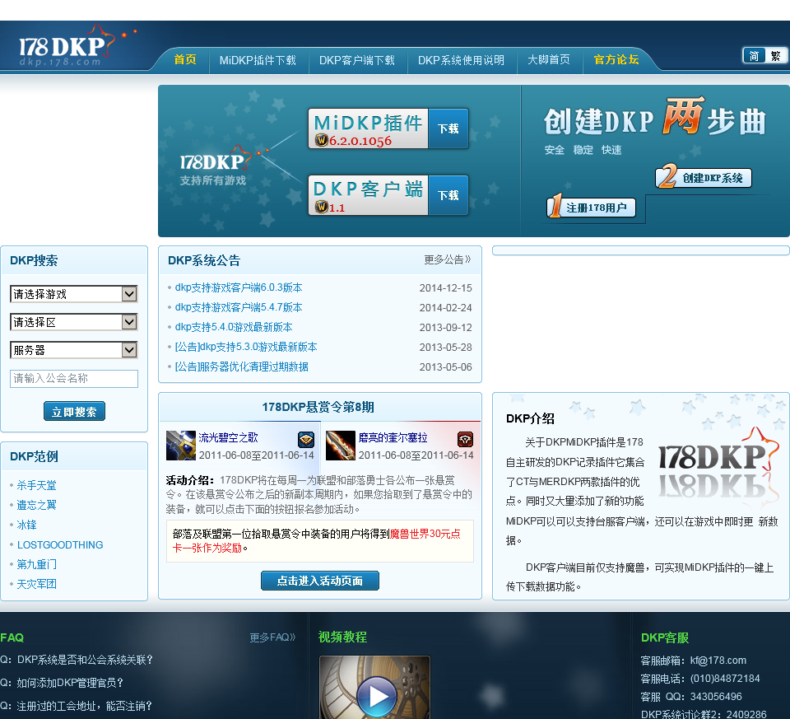
Task: Click the 磨亮的奎尔塞拉 item thumbnail
Action: coord(341,446)
